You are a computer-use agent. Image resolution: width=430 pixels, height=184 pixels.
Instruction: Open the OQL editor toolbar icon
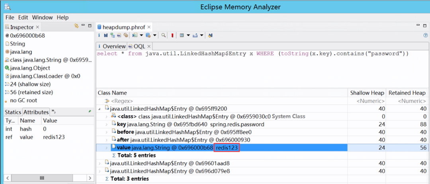[x=119, y=35]
